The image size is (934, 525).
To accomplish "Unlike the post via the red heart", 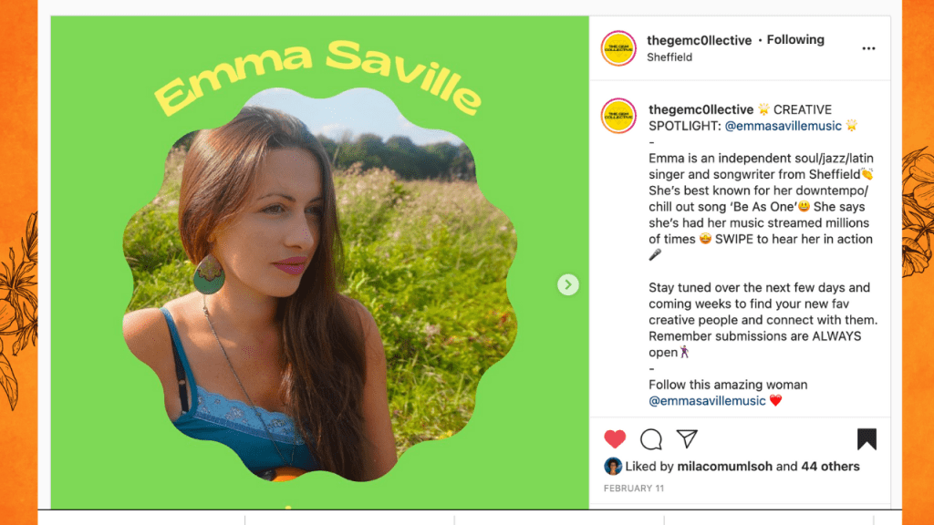I will click(x=615, y=439).
